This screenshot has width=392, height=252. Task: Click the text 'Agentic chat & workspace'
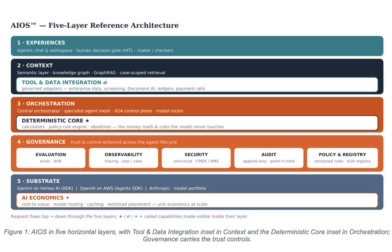pyautogui.click(x=45, y=51)
